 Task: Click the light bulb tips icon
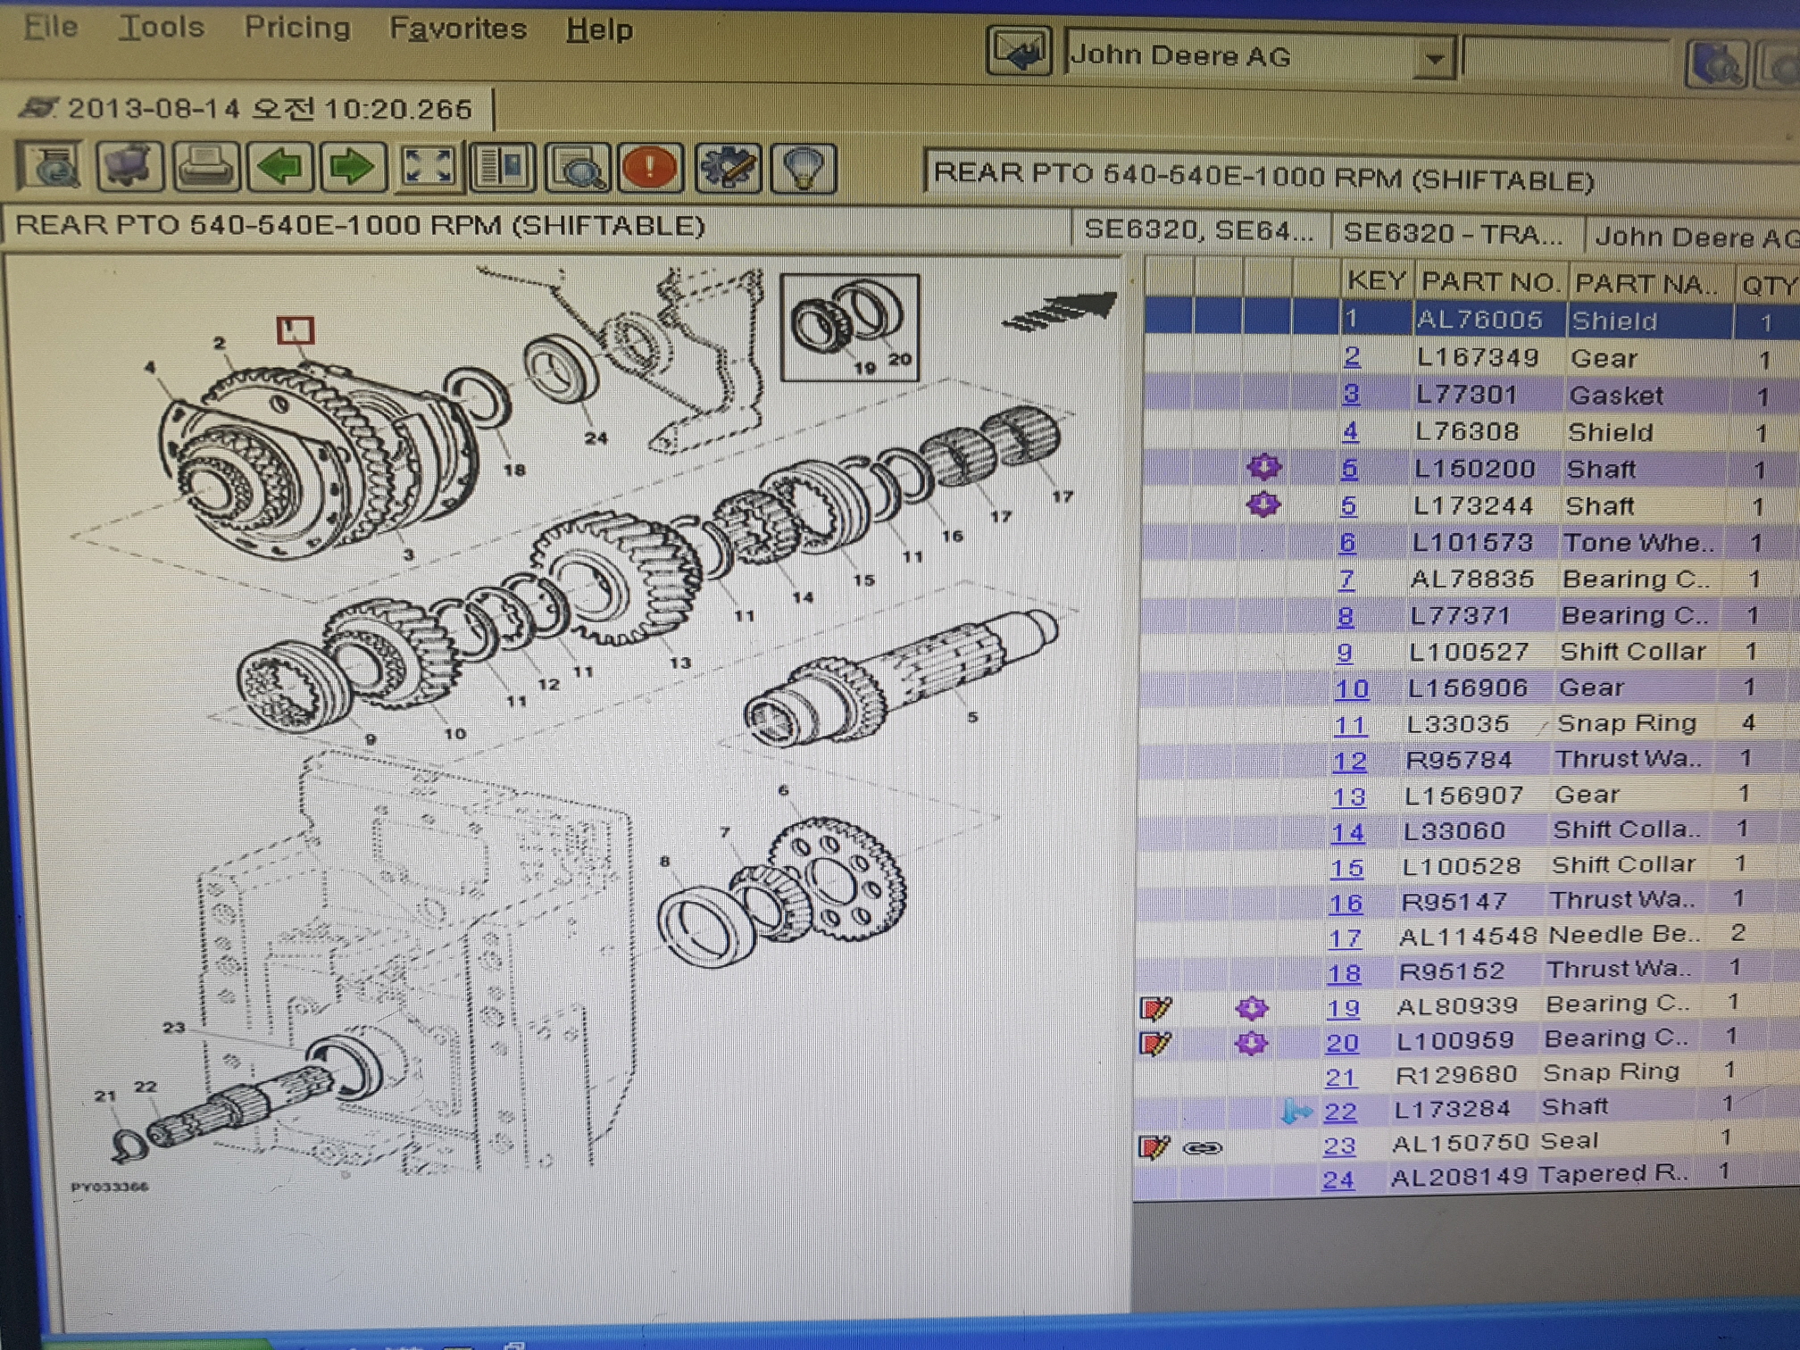coord(803,169)
